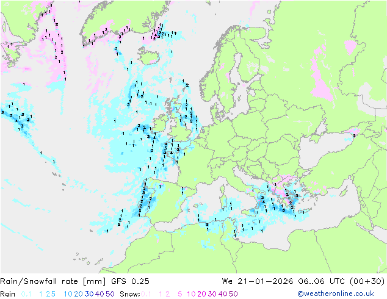387x299 pixels.
Task: Select the Rain legend 20 color value
Action: (x=79, y=294)
